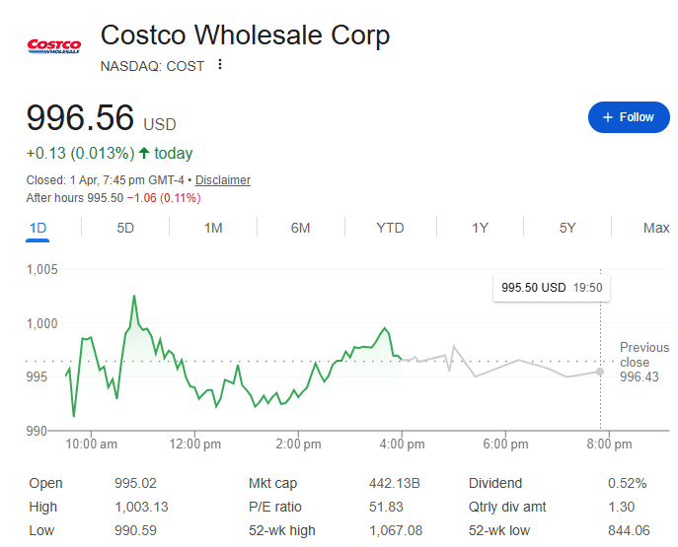The width and height of the screenshot is (678, 547).
Task: Click the after-hours chart marker dot
Action: coord(601,371)
